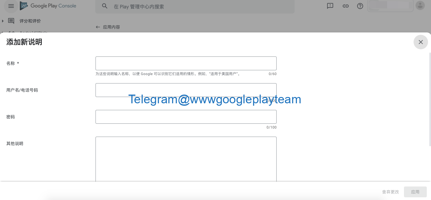Screen dimensions: 431x200
Task: Close the 添加新说明 dialog
Action: [x=421, y=42]
